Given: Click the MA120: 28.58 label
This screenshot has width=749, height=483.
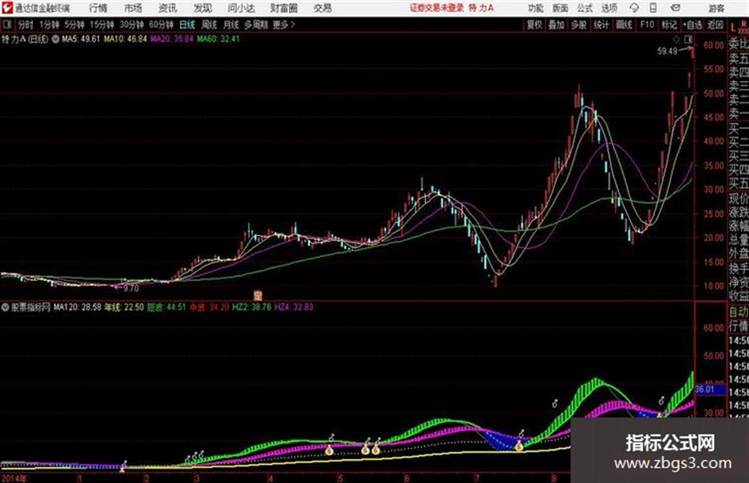Looking at the screenshot, I should click(x=78, y=307).
